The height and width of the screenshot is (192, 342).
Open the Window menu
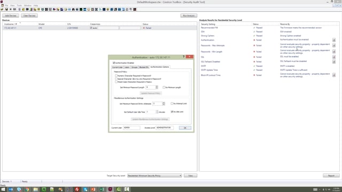(x=28, y=5)
